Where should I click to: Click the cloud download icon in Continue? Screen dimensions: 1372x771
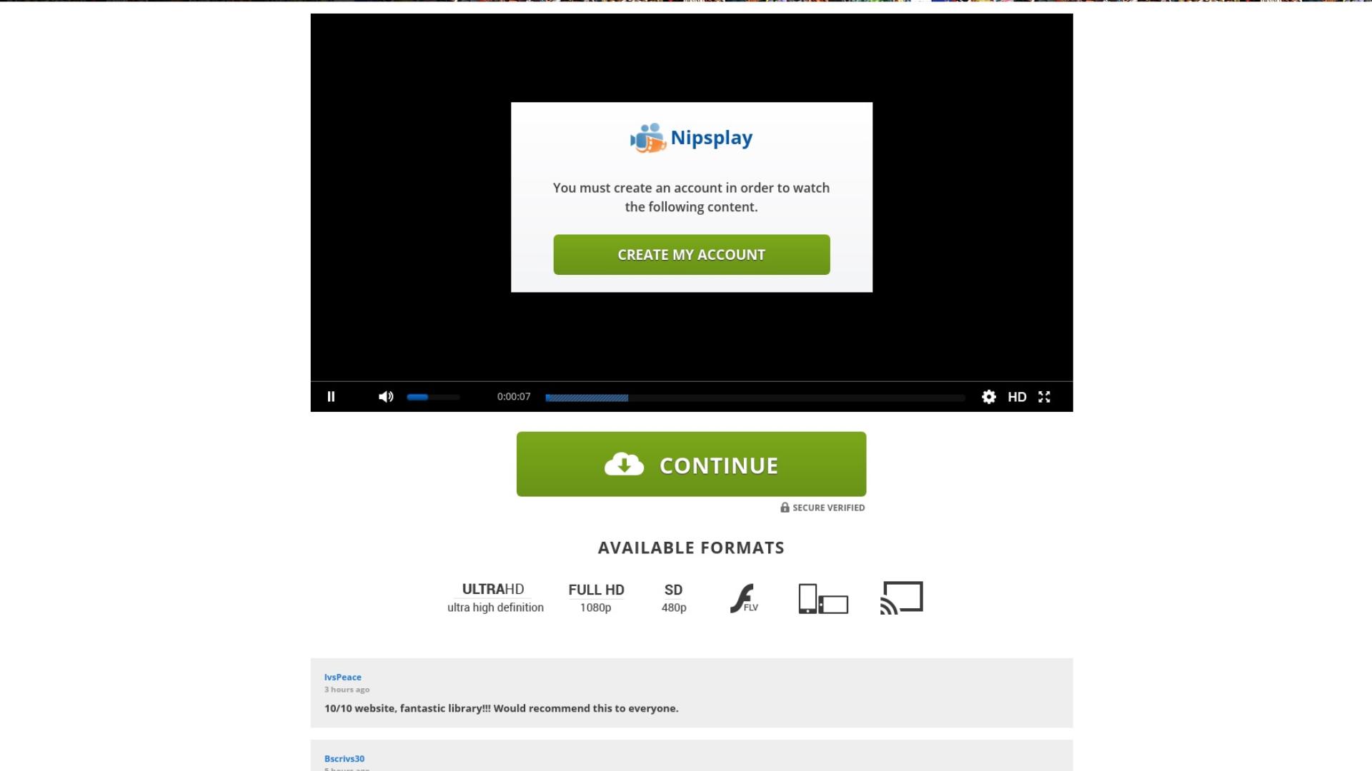tap(624, 465)
